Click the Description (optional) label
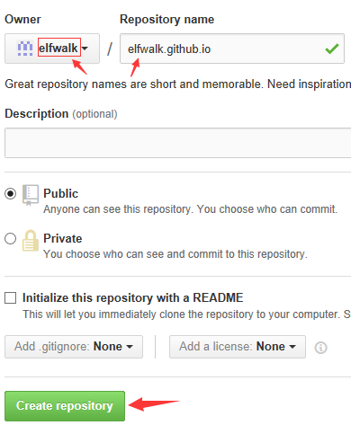 (61, 114)
